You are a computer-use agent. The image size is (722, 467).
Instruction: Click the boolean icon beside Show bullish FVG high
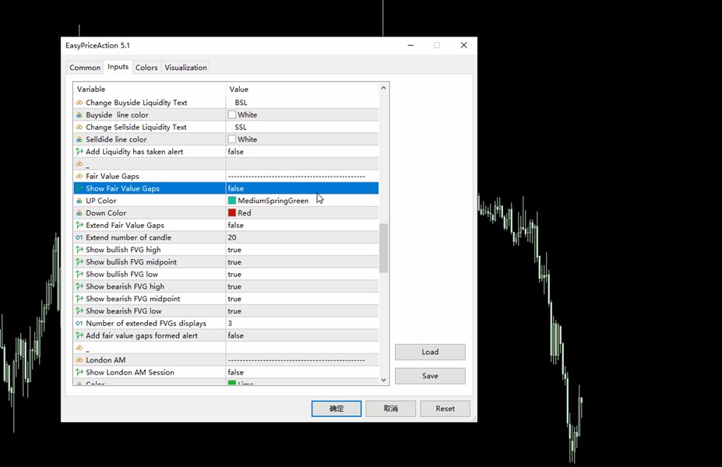point(79,250)
